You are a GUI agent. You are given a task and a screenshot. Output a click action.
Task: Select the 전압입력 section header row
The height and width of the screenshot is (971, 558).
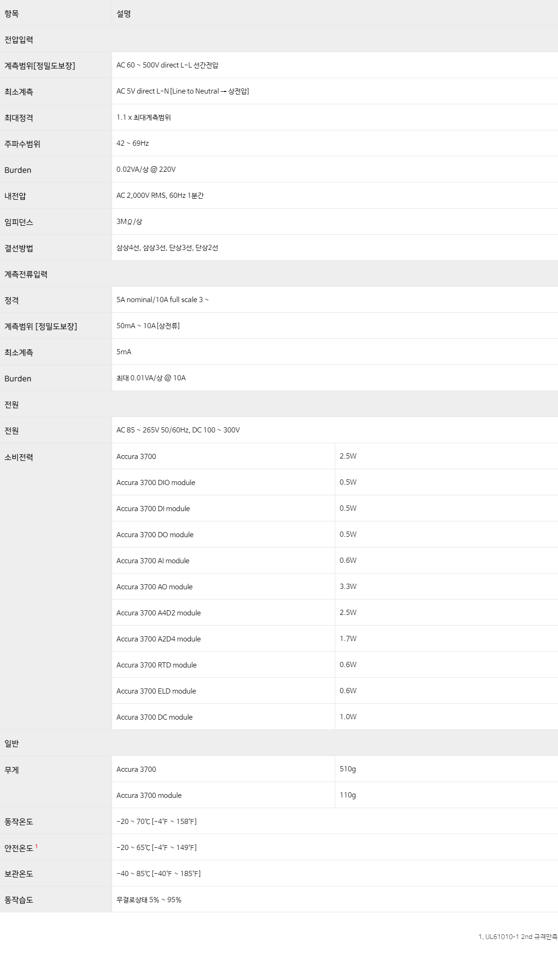click(279, 39)
